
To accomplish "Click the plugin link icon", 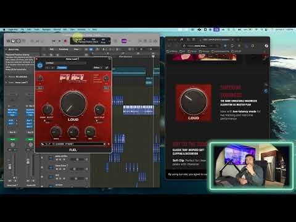I will tap(107, 68).
